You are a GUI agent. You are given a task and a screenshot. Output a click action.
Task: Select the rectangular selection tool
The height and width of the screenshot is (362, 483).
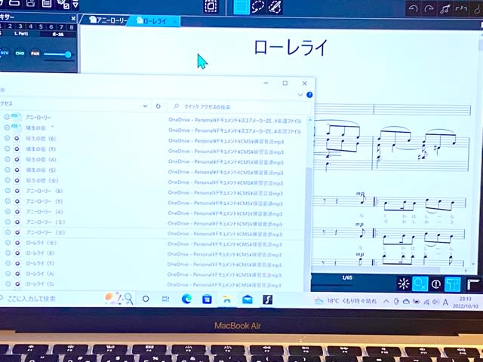pos(241,7)
